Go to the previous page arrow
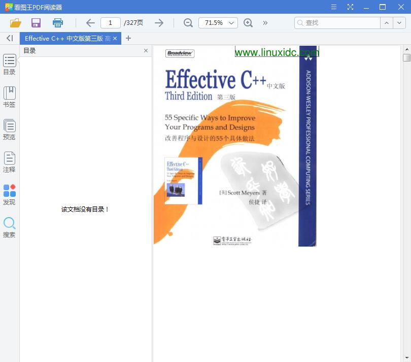411x362 pixels. tap(90, 23)
